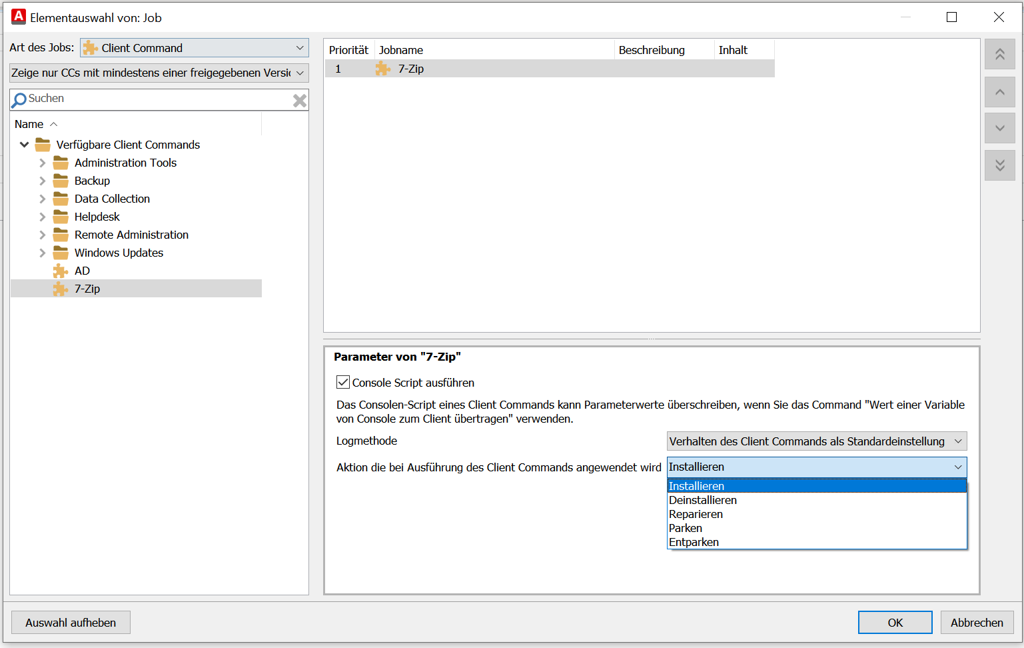Click the move-down arrow button
Screen dimensions: 1024x648
point(999,128)
